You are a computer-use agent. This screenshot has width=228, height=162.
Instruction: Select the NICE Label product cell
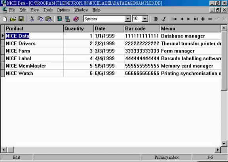(x=34, y=58)
